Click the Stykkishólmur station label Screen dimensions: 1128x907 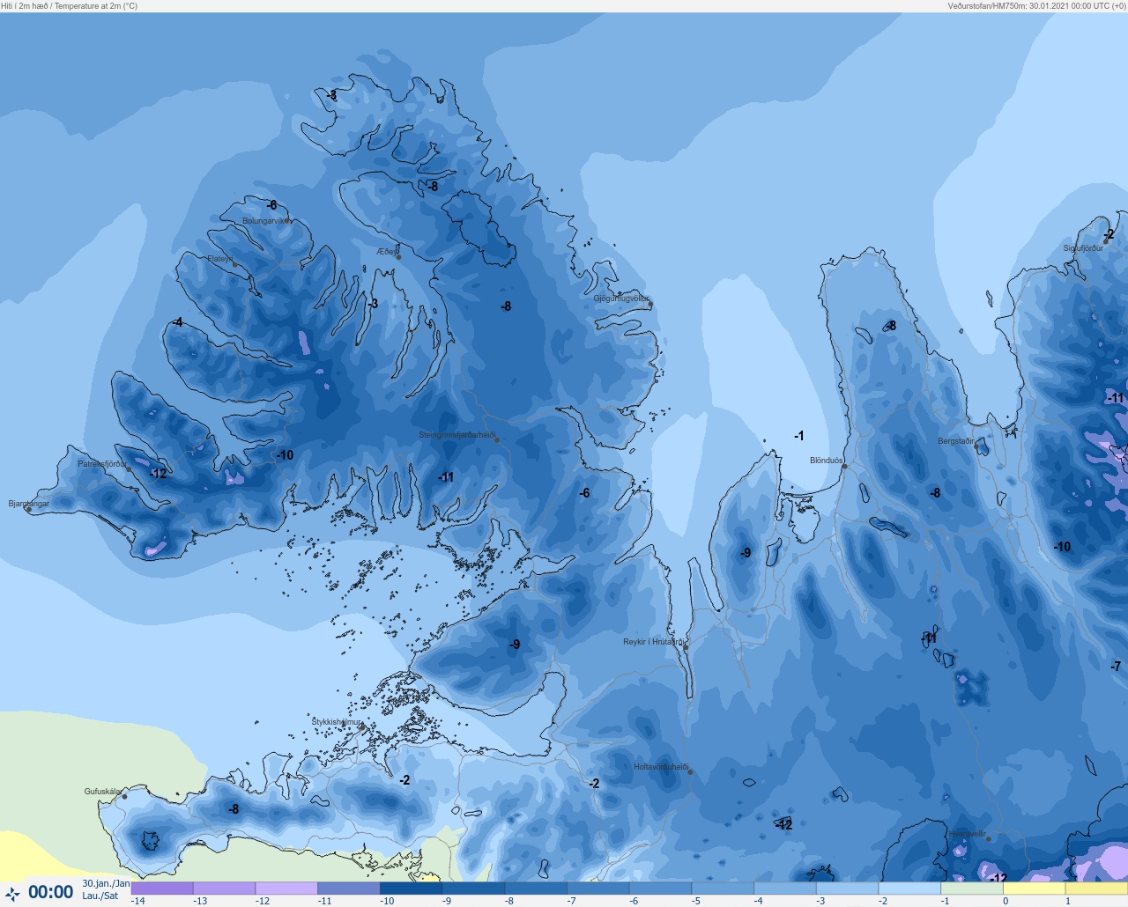point(337,722)
